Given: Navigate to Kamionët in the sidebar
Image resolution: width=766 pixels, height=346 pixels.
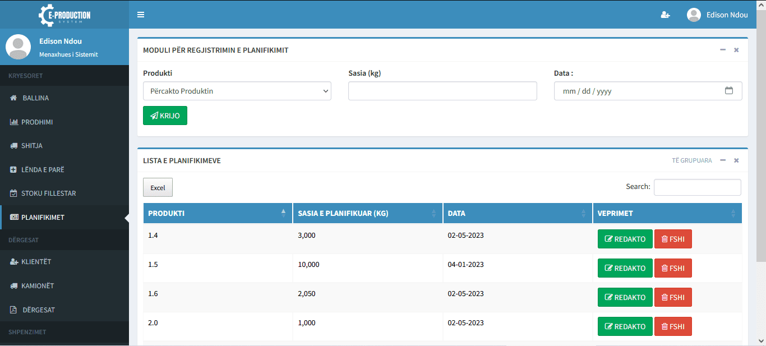Looking at the screenshot, I should pos(38,286).
